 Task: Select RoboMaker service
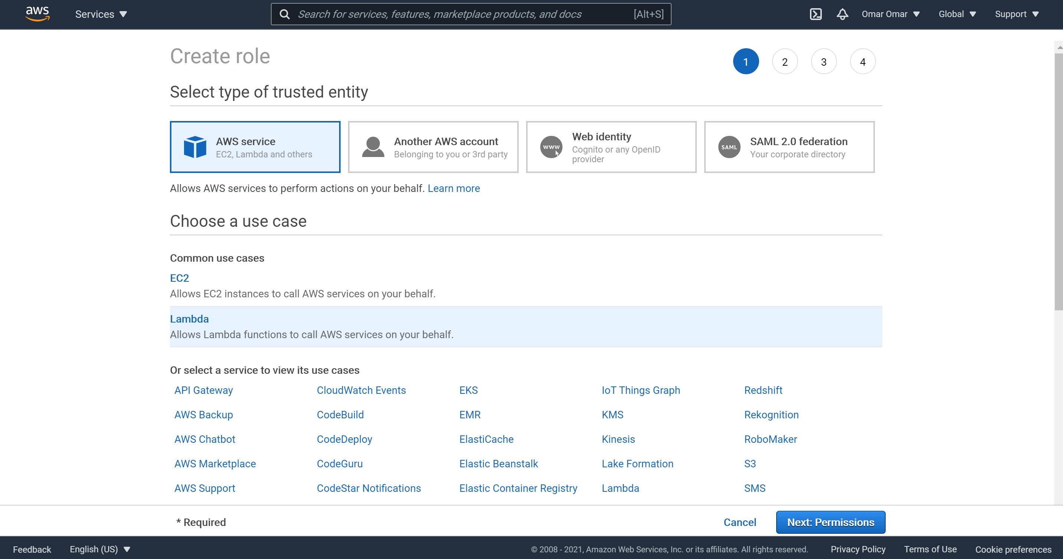click(770, 439)
